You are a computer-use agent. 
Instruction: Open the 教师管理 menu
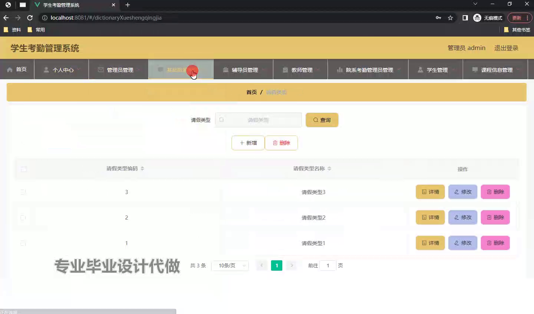coord(300,70)
